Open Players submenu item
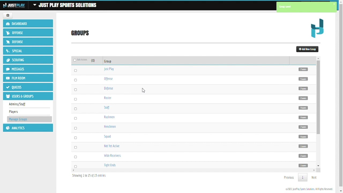343x193 pixels. [x=13, y=112]
